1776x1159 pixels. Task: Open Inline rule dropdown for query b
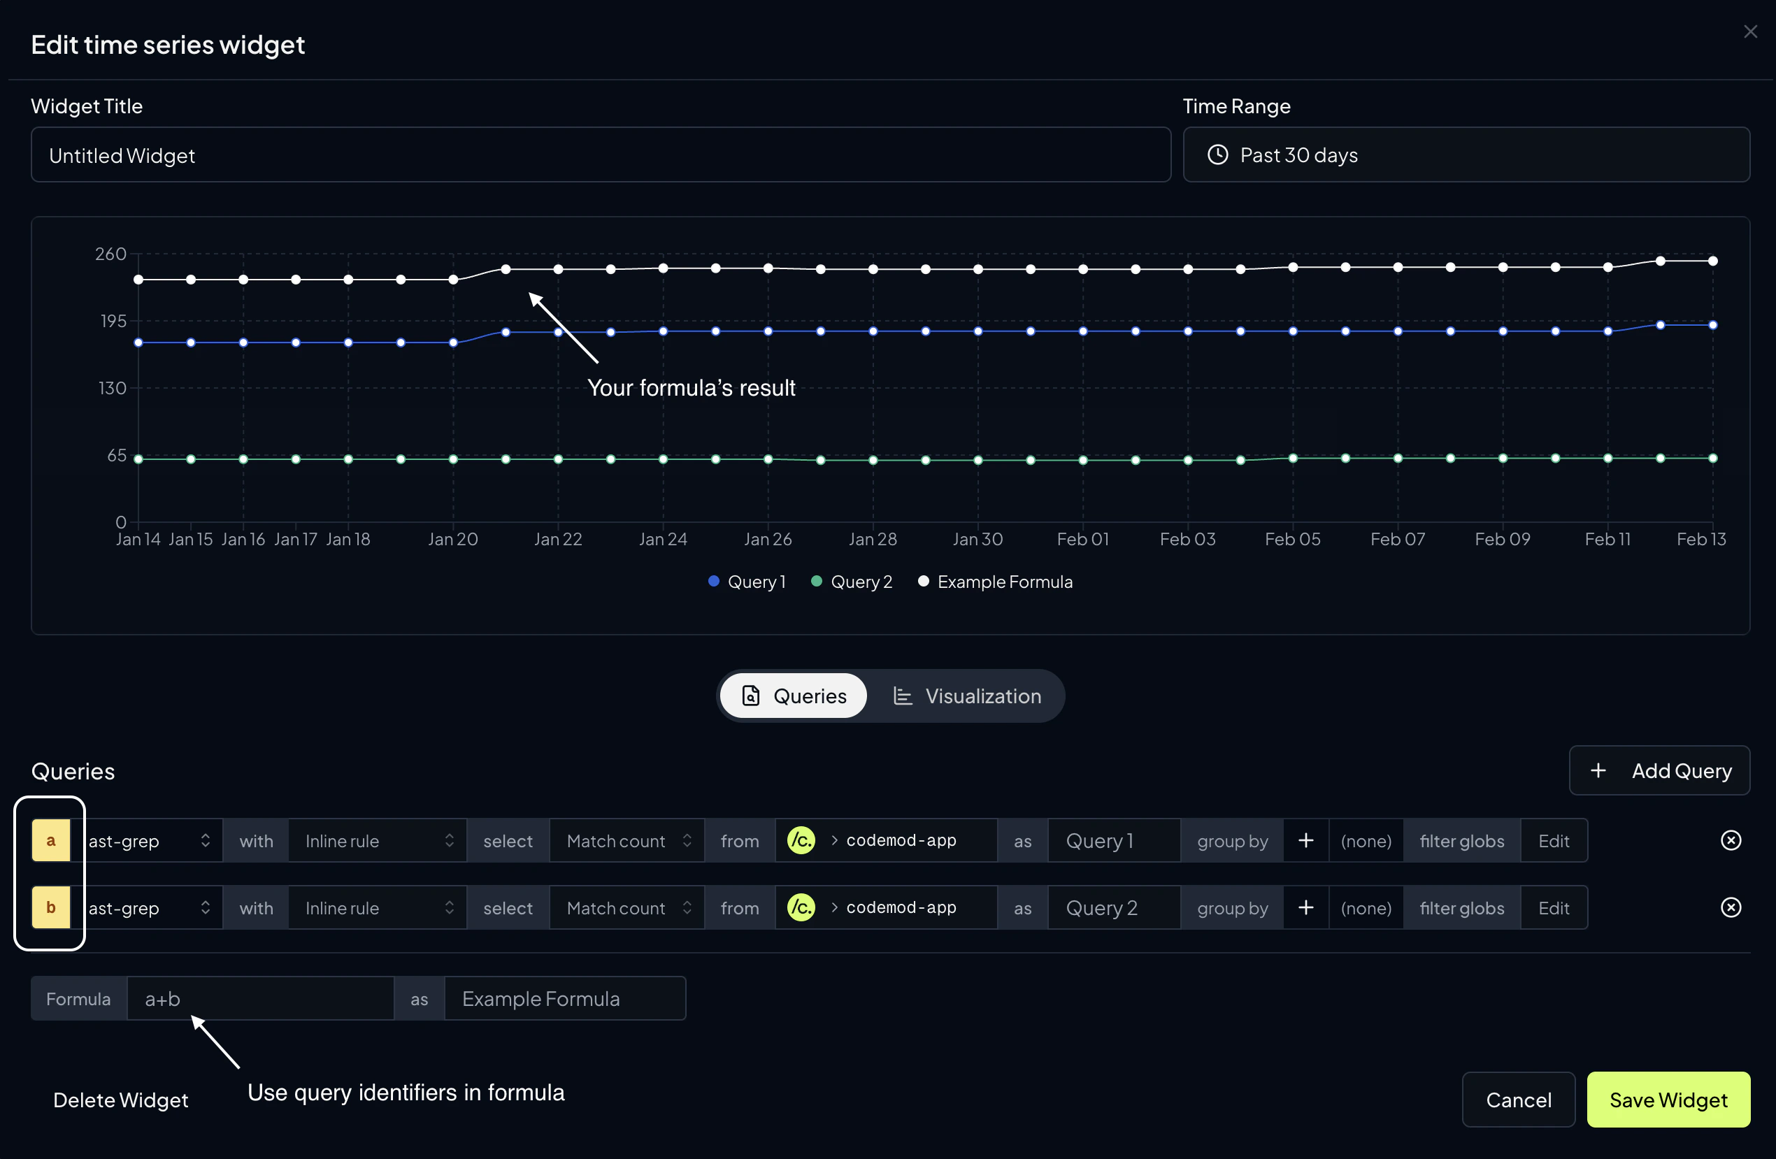[x=378, y=907]
